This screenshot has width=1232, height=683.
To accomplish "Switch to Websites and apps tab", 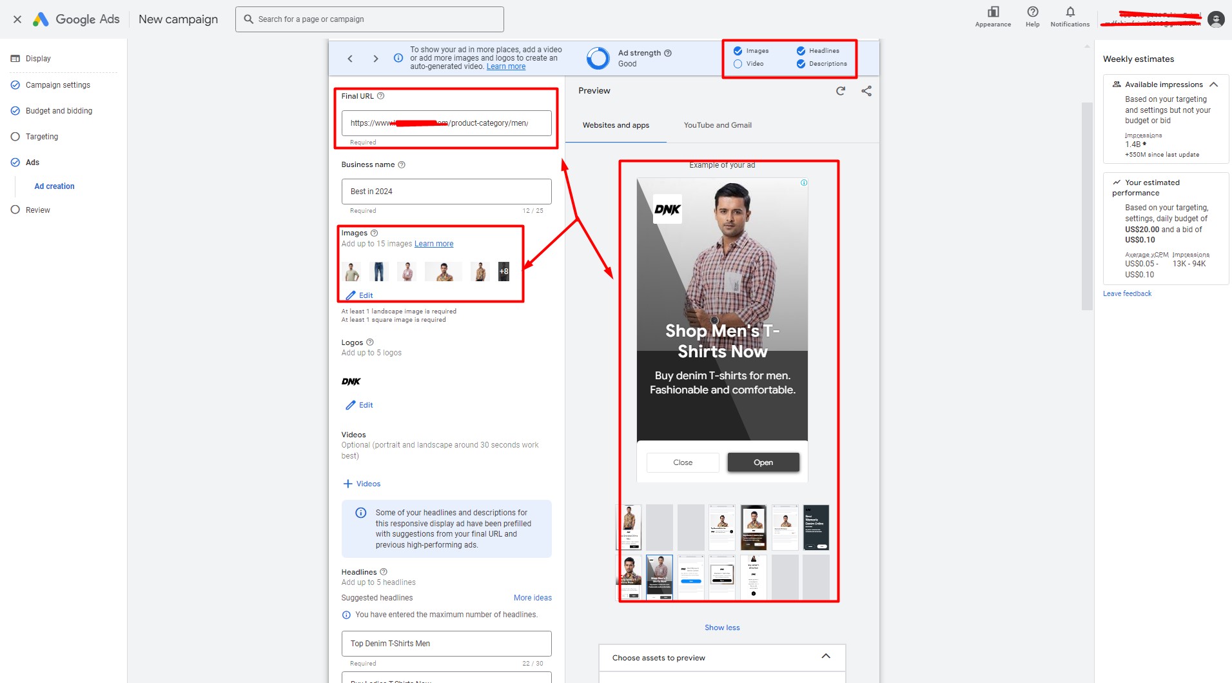I will point(616,125).
